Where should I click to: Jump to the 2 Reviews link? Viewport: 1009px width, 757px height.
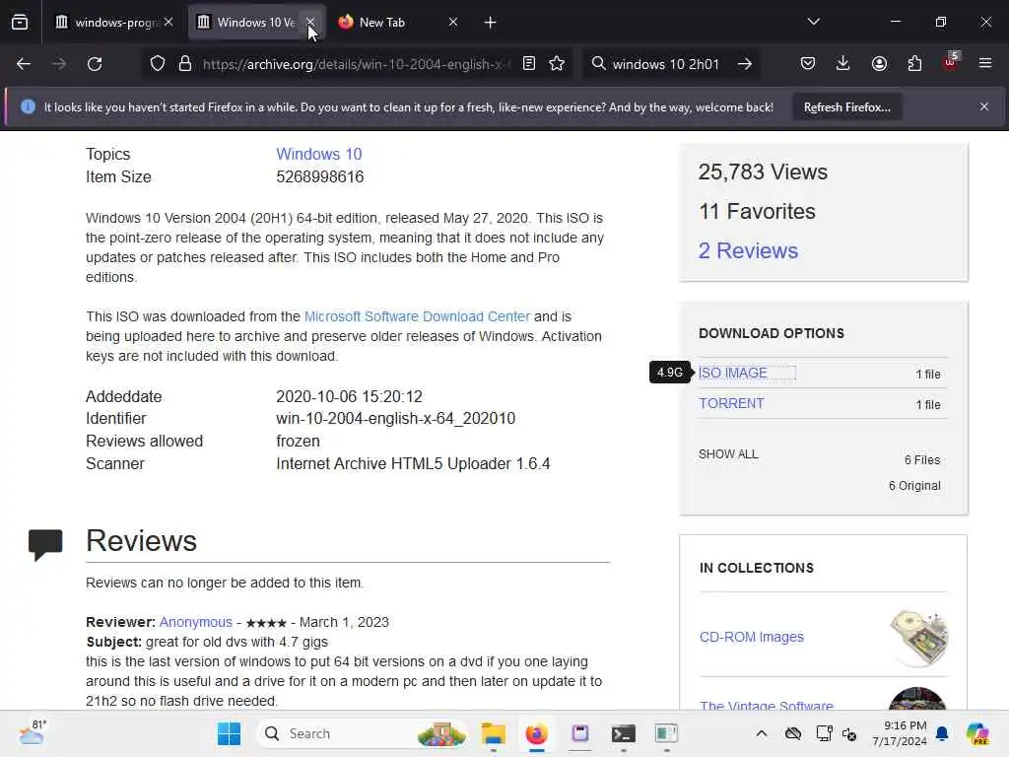[x=749, y=251]
